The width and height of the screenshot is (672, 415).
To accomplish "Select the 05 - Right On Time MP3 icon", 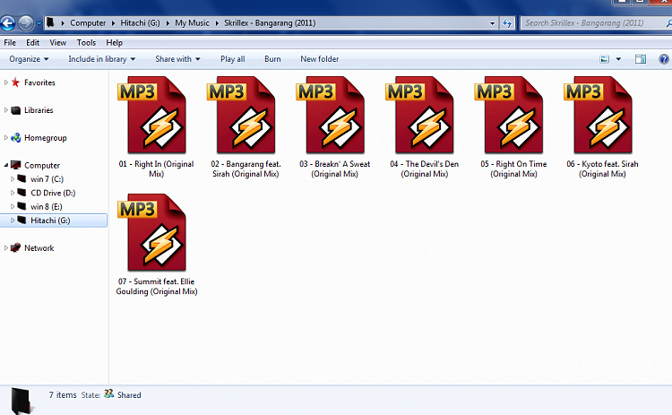I will point(510,115).
